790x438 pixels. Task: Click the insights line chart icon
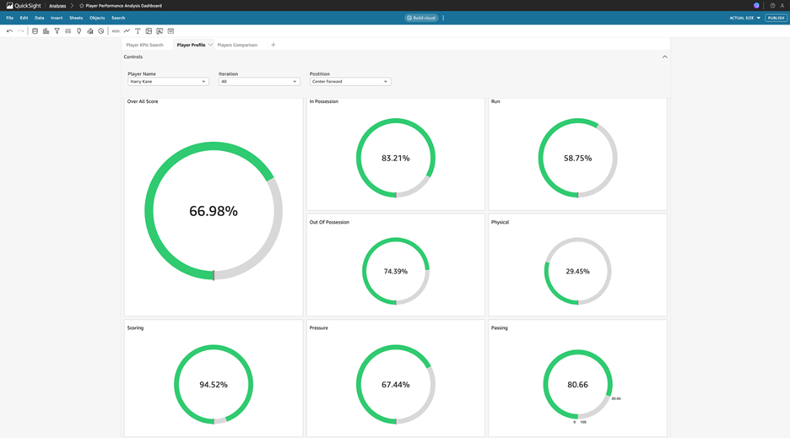(127, 31)
